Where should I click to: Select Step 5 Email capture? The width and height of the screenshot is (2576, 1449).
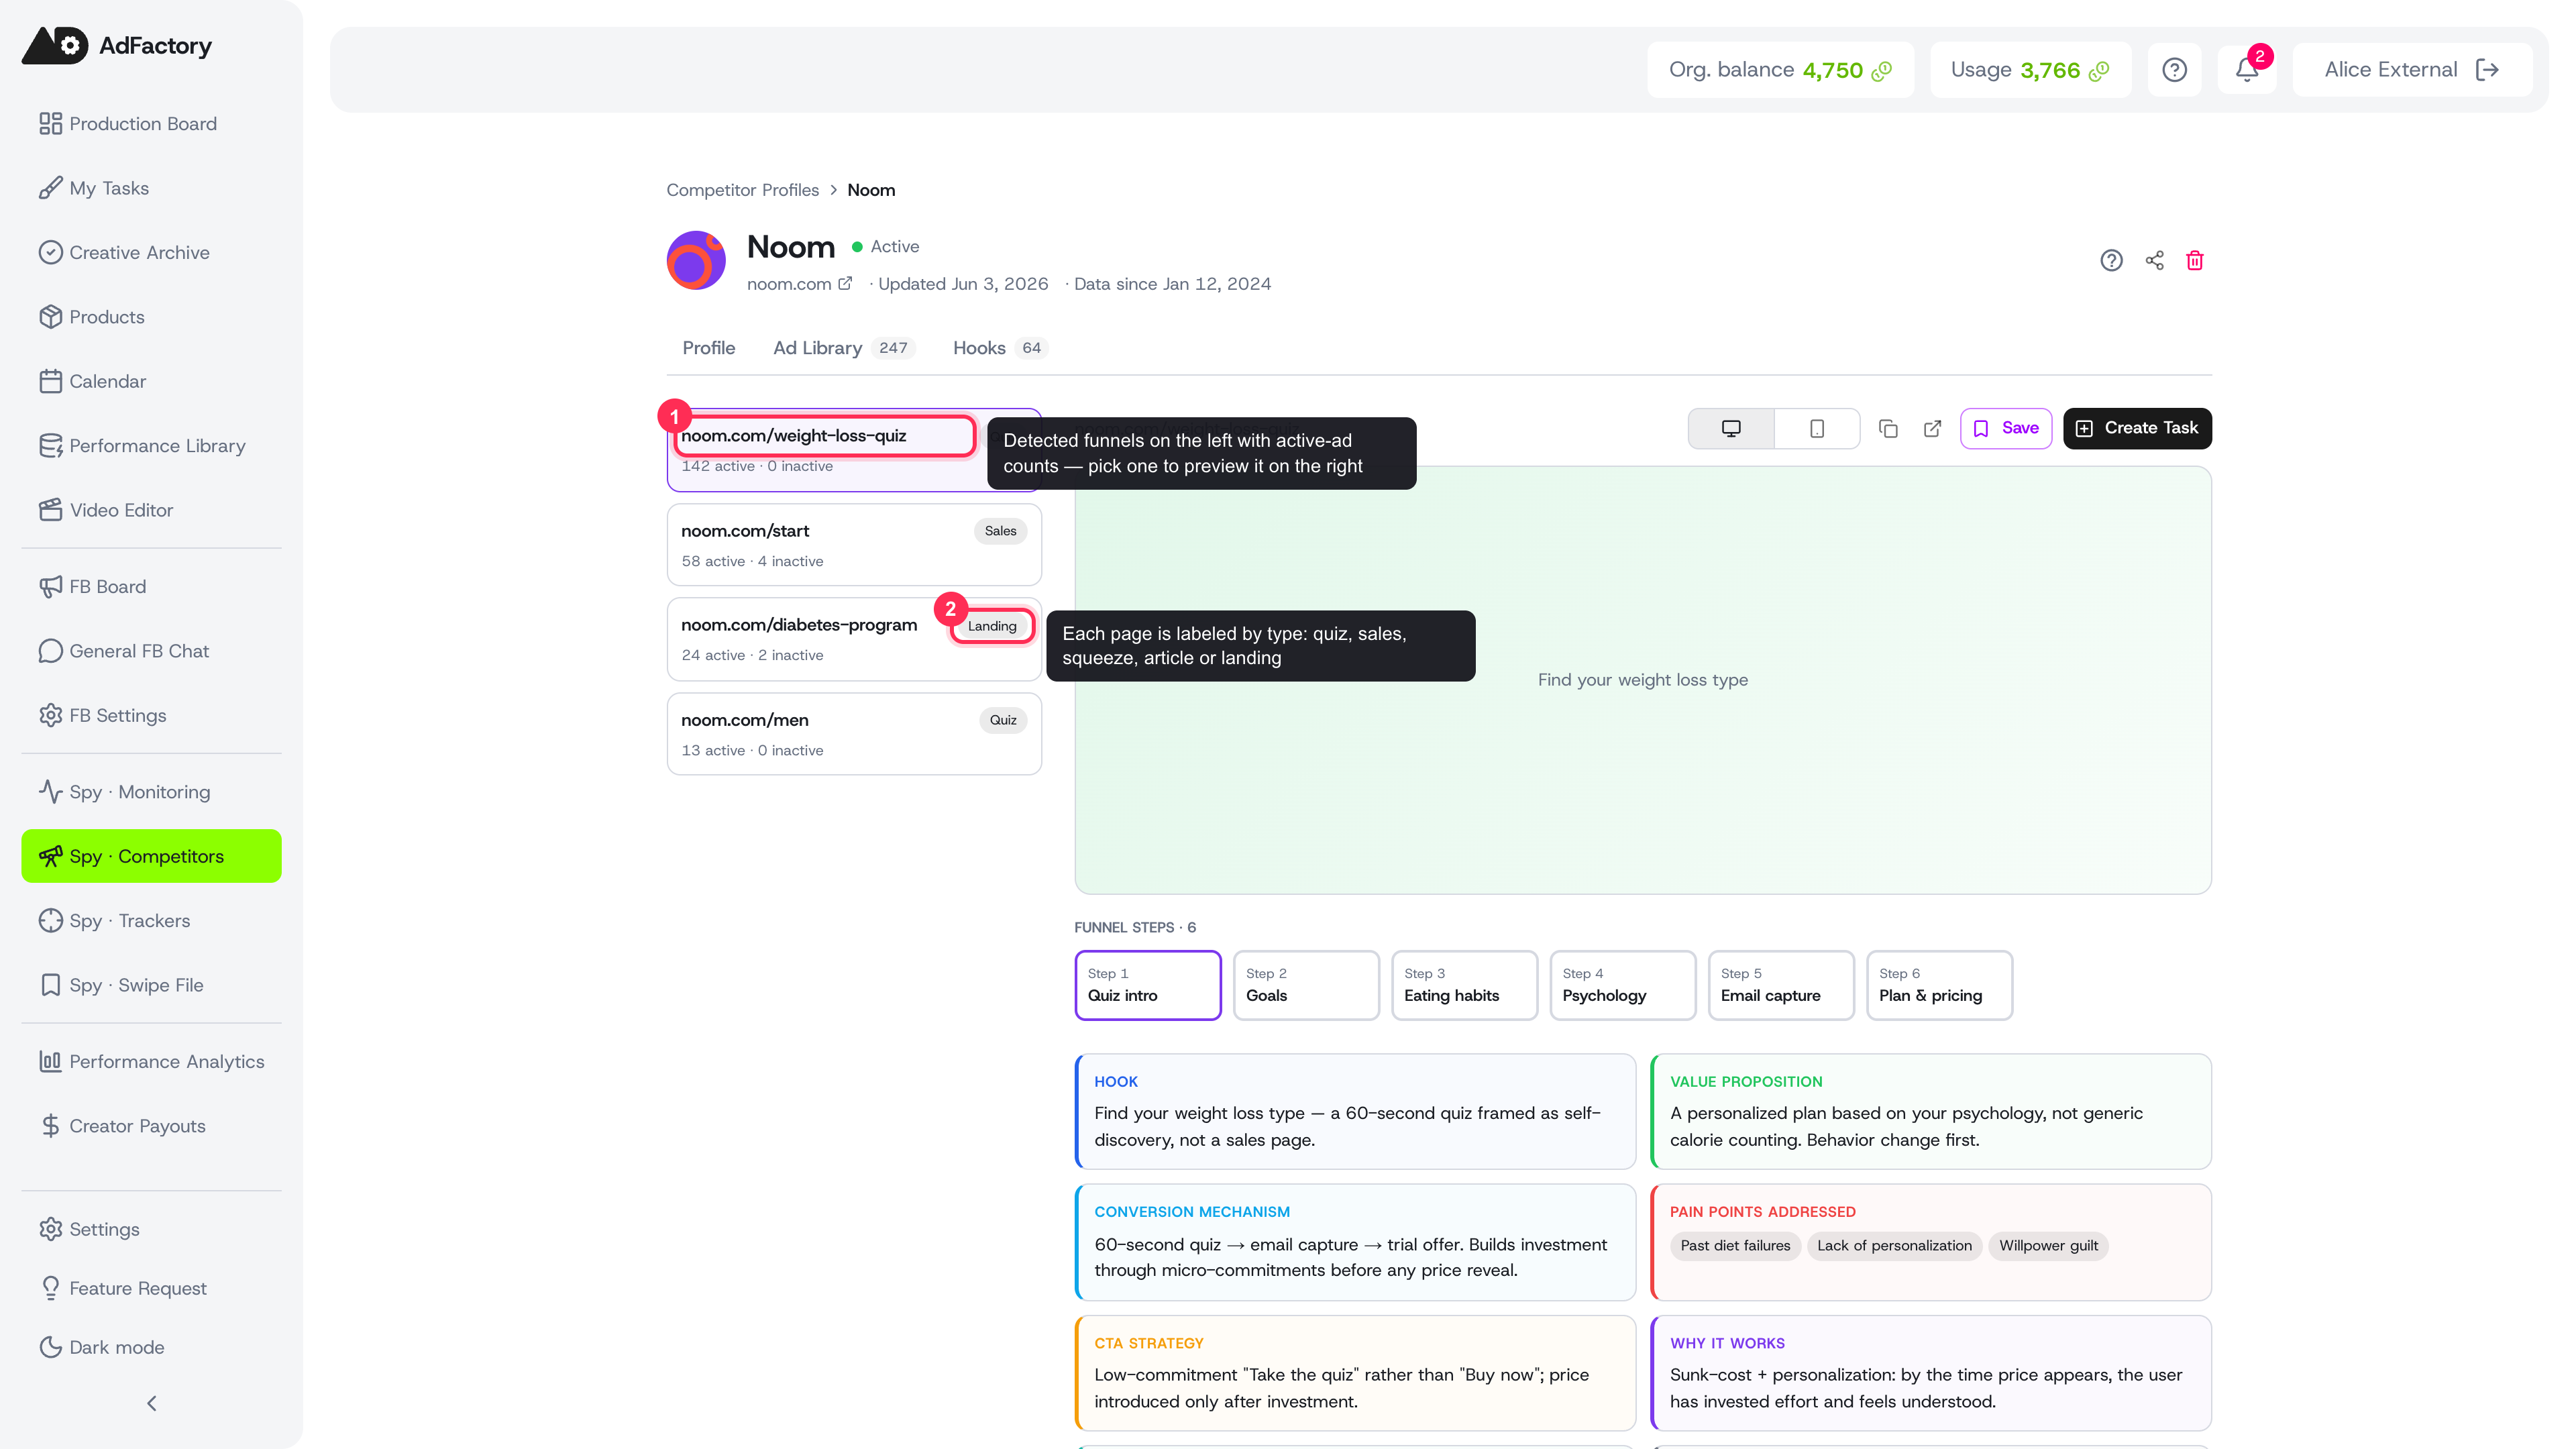[1781, 985]
